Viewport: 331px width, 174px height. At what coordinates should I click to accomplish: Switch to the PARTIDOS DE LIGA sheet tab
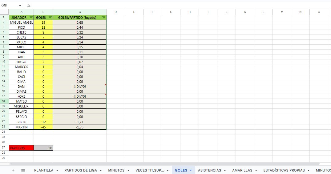click(x=81, y=170)
